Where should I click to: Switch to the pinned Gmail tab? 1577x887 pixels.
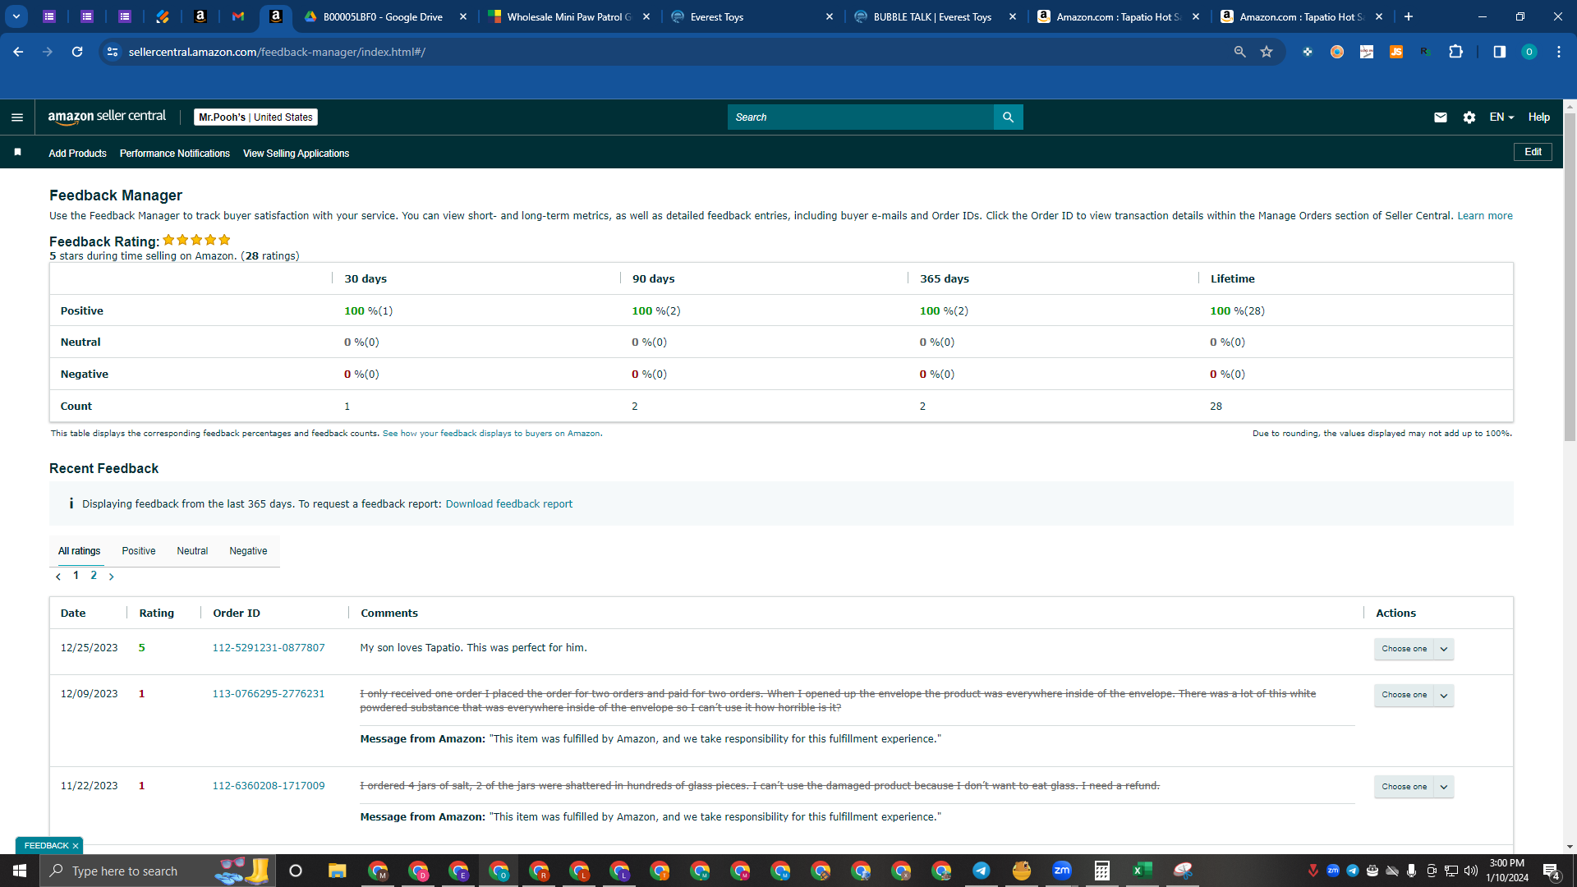(238, 16)
